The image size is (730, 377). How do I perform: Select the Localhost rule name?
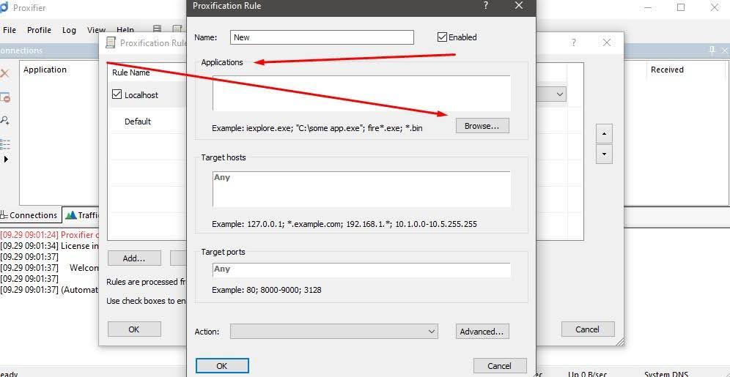point(141,95)
